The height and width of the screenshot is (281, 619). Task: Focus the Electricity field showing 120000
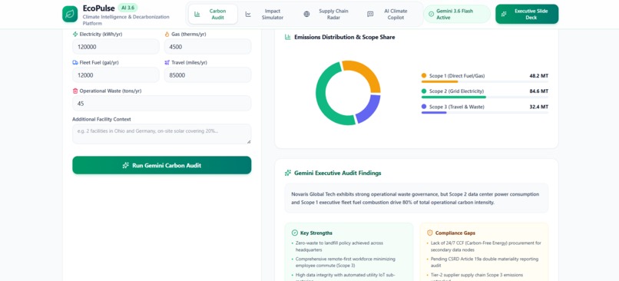click(x=116, y=47)
